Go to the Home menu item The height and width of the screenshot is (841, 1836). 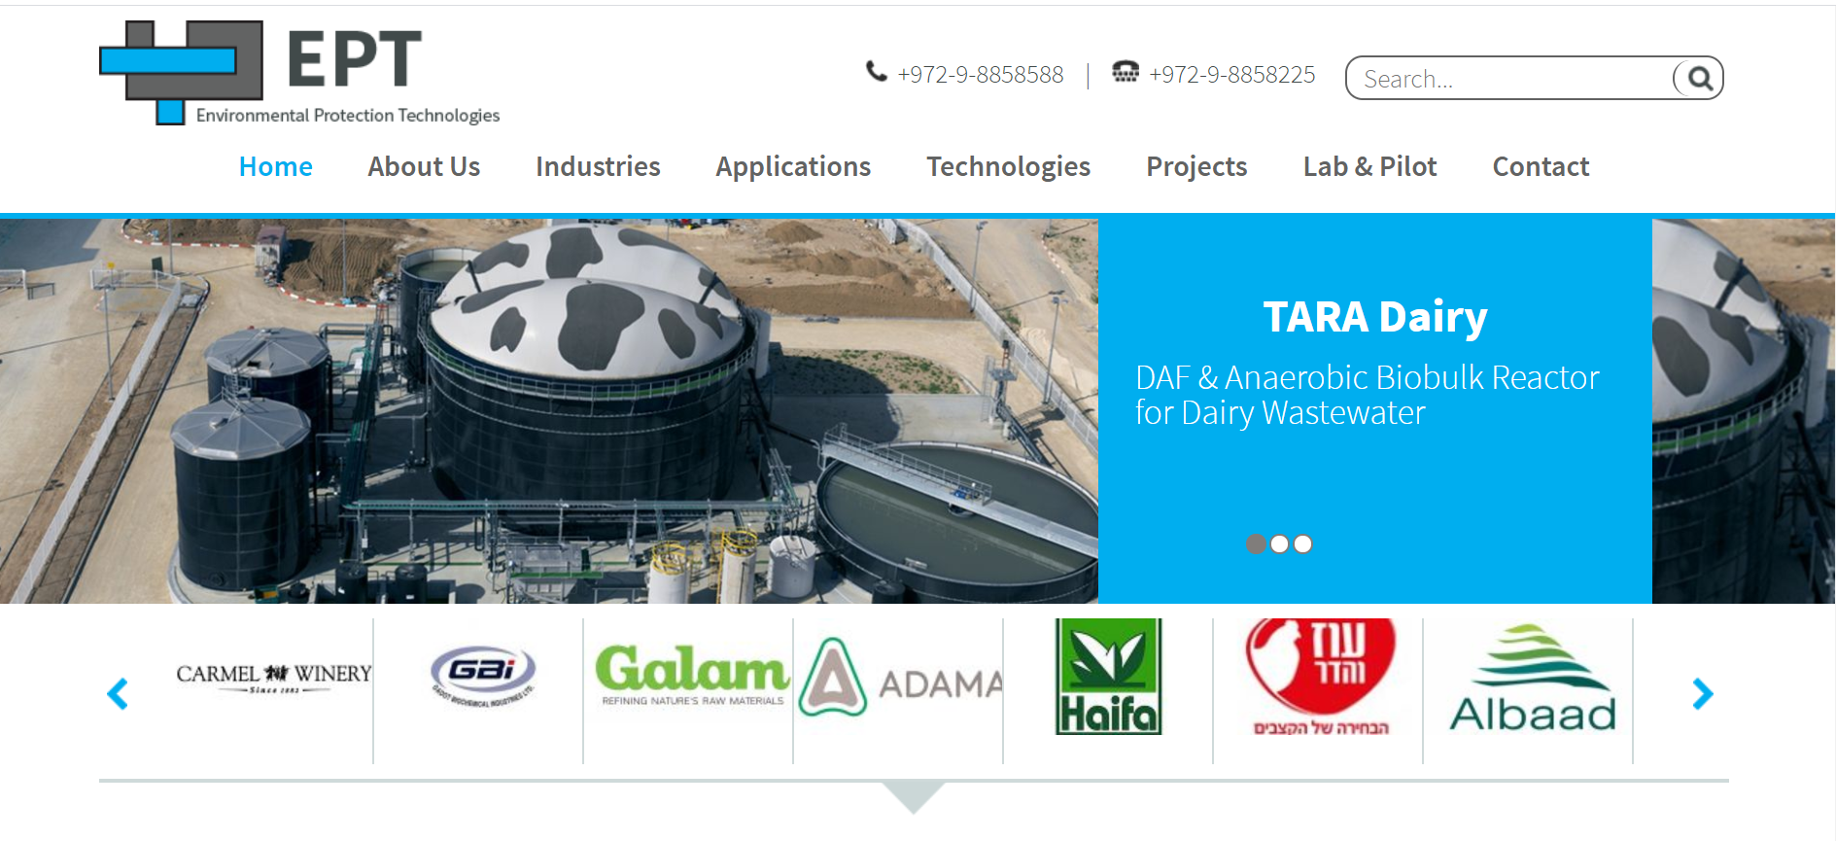click(x=276, y=166)
